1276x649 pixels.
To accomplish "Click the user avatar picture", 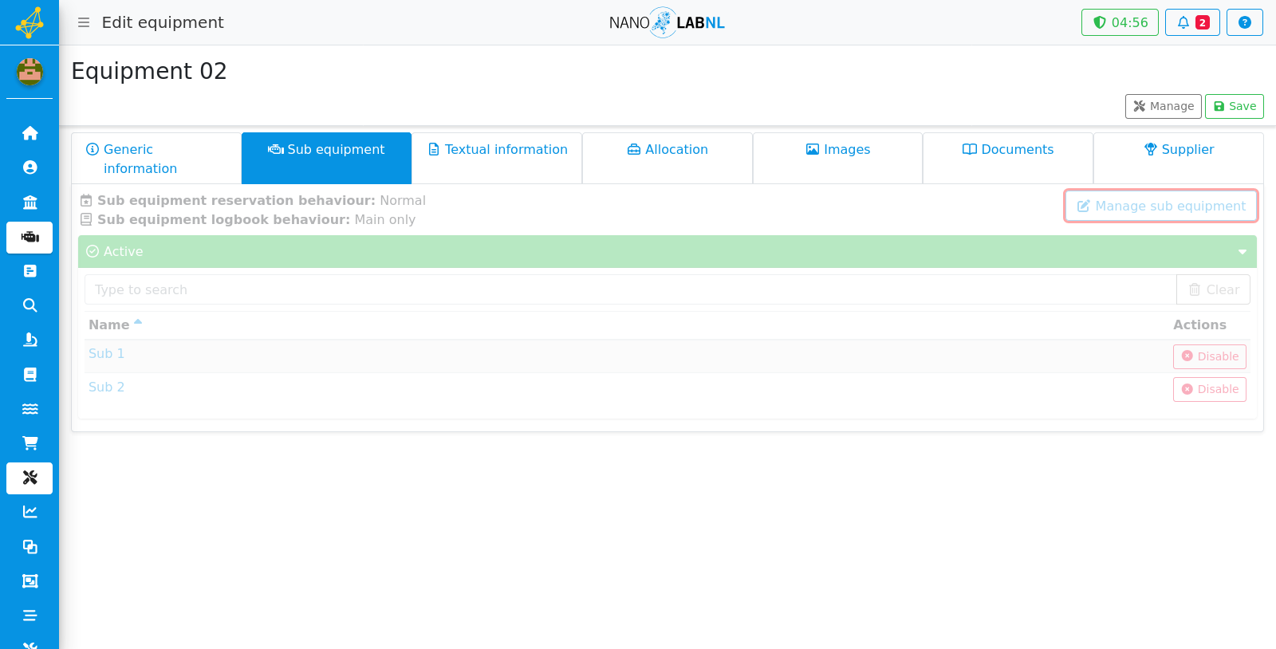I will (30, 72).
